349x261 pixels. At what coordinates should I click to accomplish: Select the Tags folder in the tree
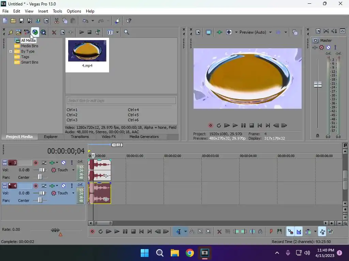coord(22,57)
